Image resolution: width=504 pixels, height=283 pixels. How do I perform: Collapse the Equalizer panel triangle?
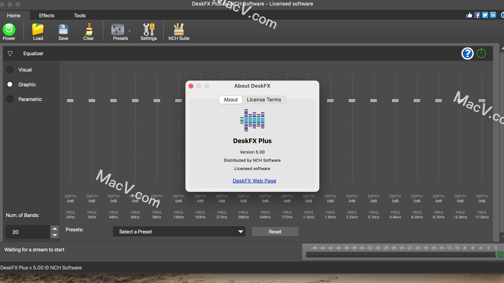coord(10,54)
